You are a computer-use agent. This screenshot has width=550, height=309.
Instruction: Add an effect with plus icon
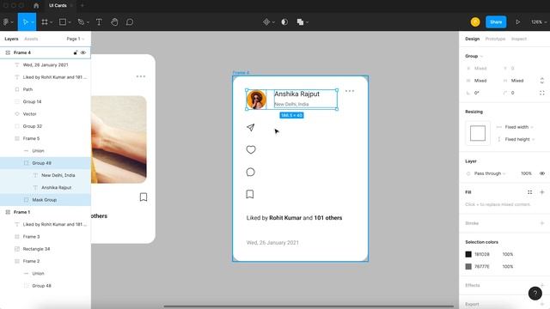[x=542, y=285]
